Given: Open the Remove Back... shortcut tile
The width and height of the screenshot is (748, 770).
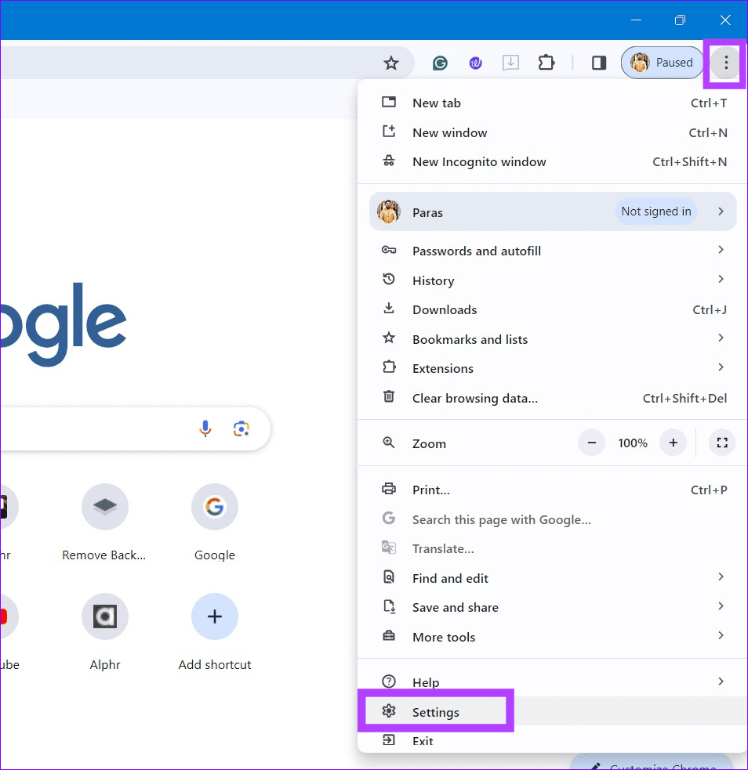Looking at the screenshot, I should 104,522.
